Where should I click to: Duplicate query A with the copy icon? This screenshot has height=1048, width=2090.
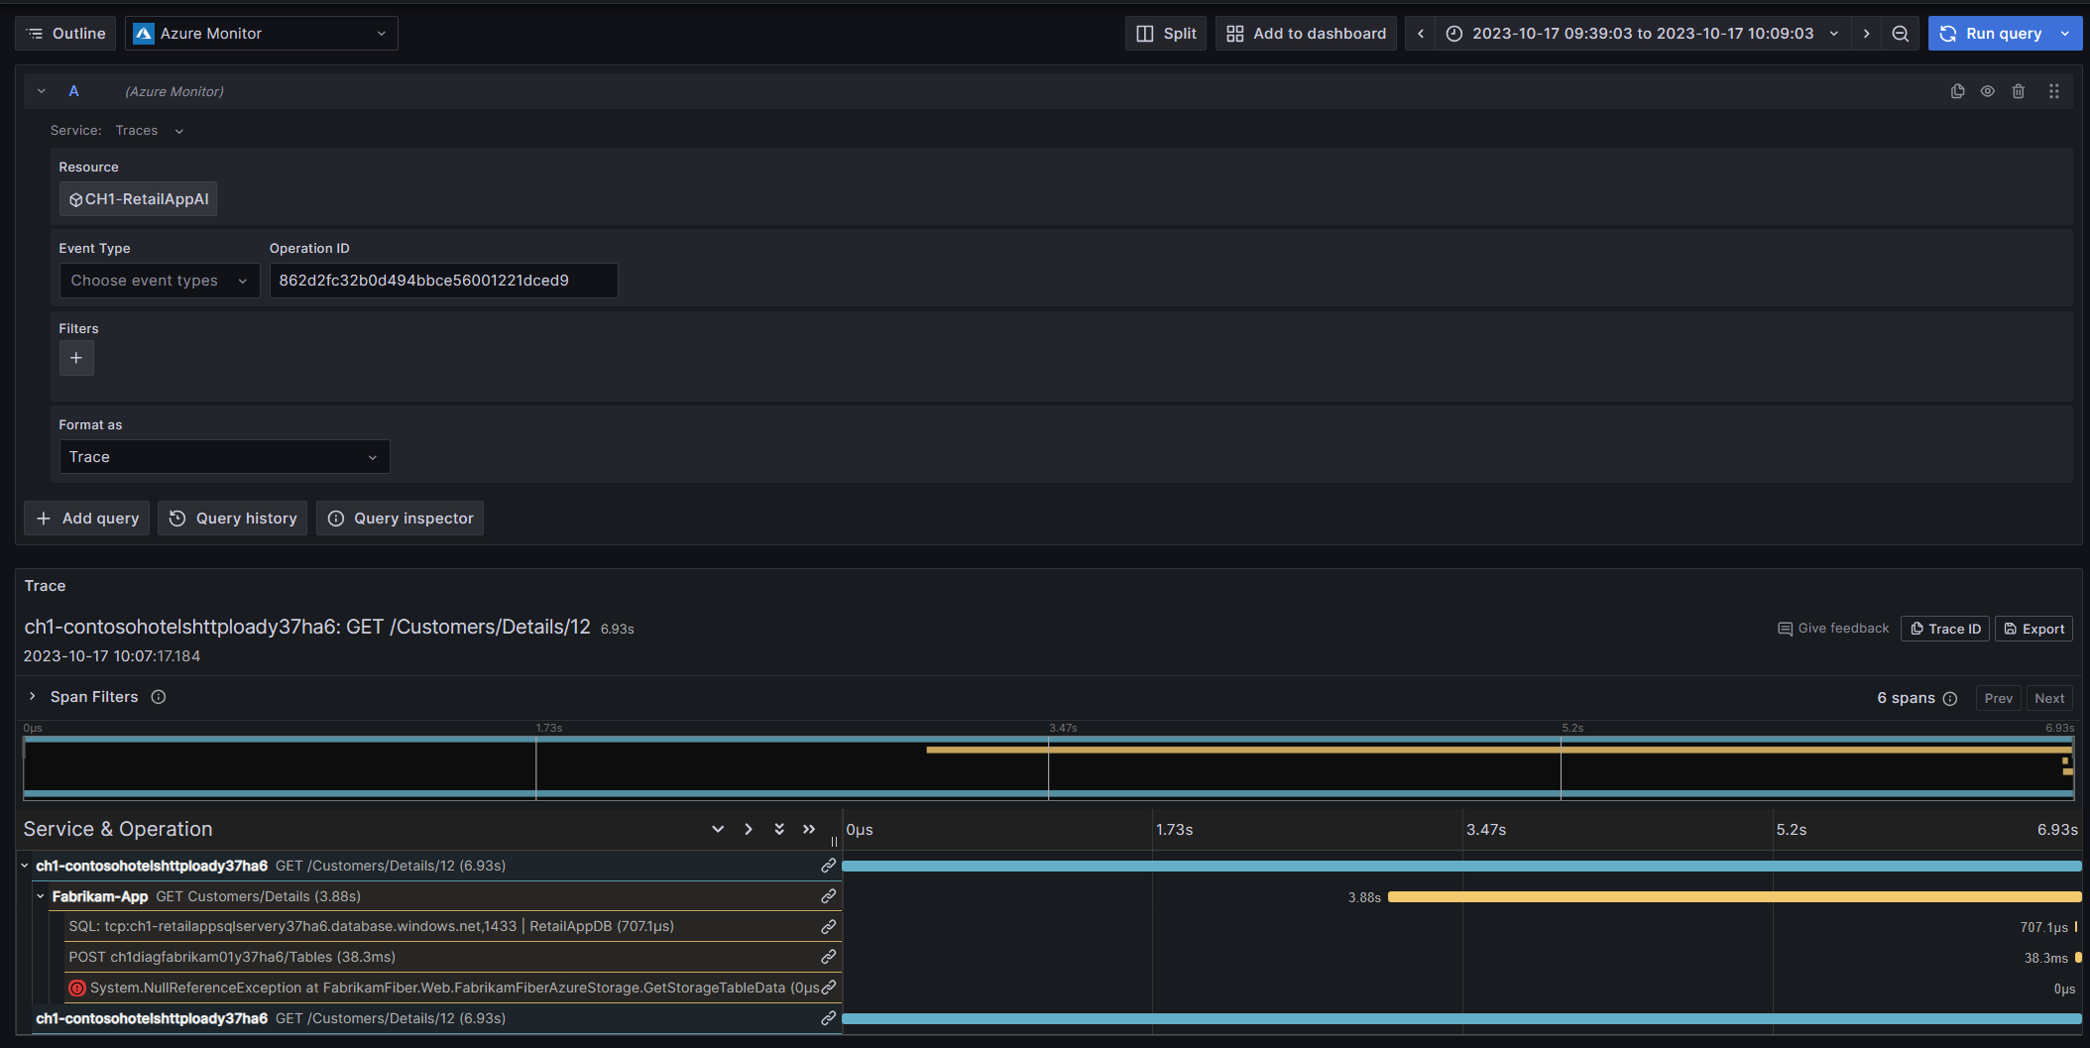[x=1957, y=91]
